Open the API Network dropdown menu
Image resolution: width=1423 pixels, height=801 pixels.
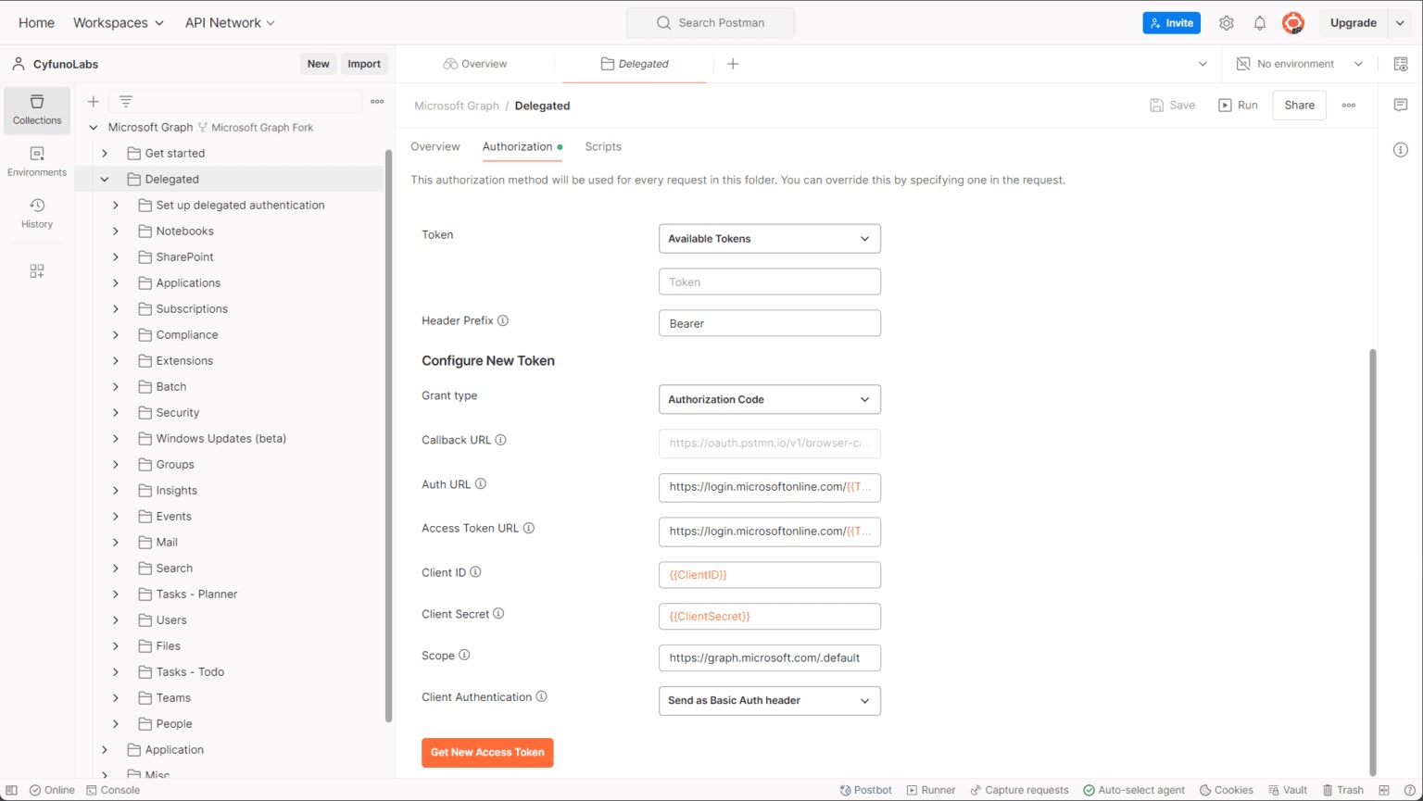click(x=230, y=23)
